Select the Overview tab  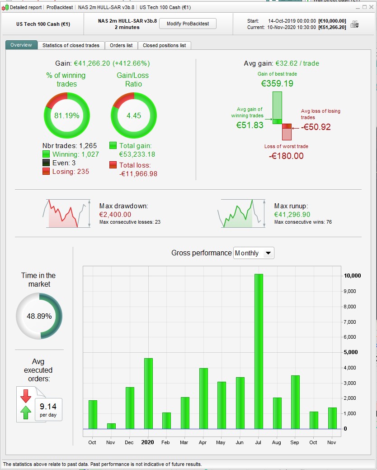(21, 45)
